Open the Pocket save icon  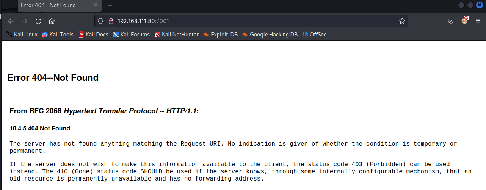[x=451, y=21]
